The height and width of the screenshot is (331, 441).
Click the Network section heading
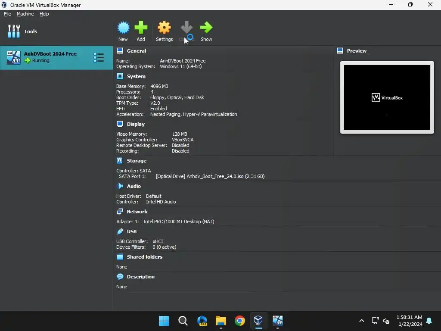[137, 211]
